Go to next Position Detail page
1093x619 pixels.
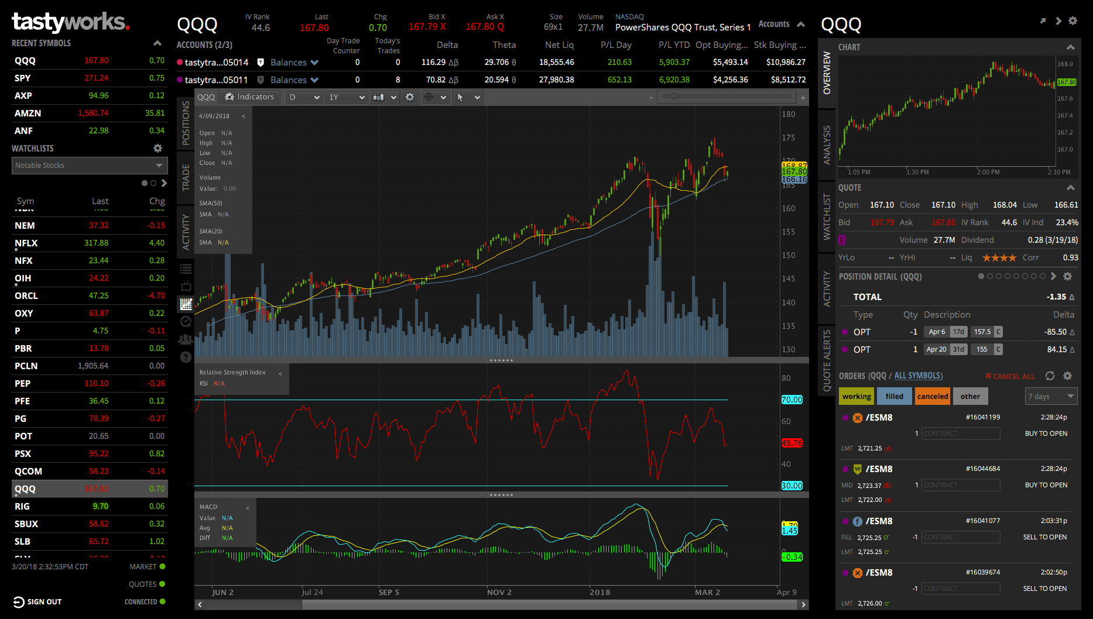click(x=1054, y=276)
